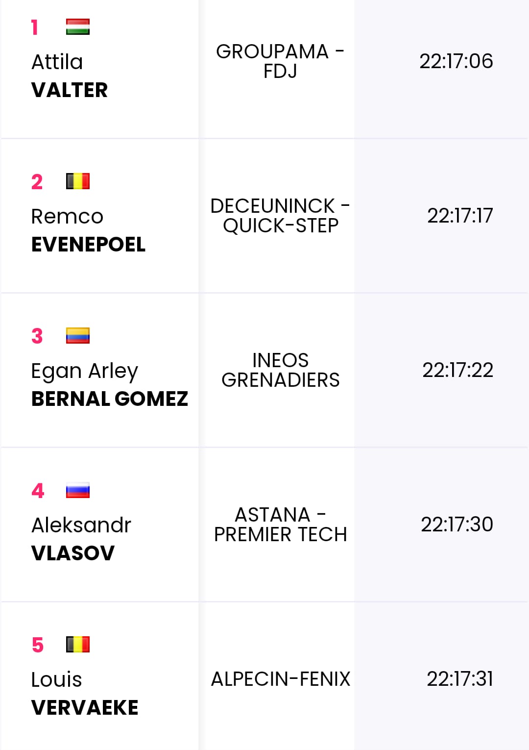This screenshot has width=529, height=750.
Task: Click the pink rank number 4
Action: pyautogui.click(x=38, y=491)
